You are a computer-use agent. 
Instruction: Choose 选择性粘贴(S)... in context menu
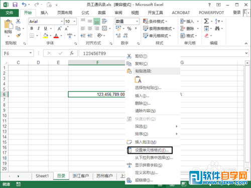point(148,88)
